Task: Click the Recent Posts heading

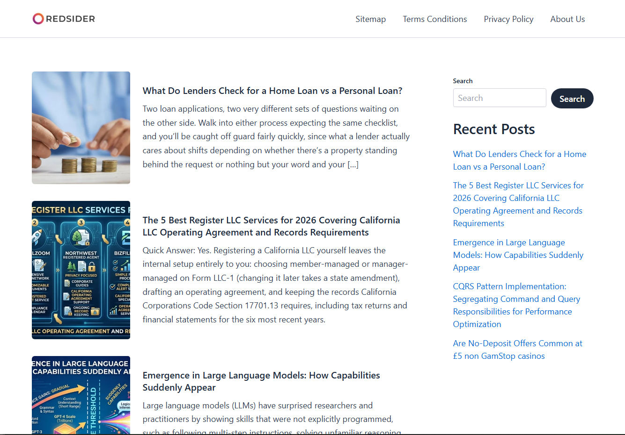Action: (494, 129)
